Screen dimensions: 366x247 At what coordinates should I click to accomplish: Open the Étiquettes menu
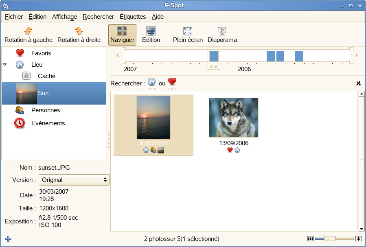pos(133,17)
